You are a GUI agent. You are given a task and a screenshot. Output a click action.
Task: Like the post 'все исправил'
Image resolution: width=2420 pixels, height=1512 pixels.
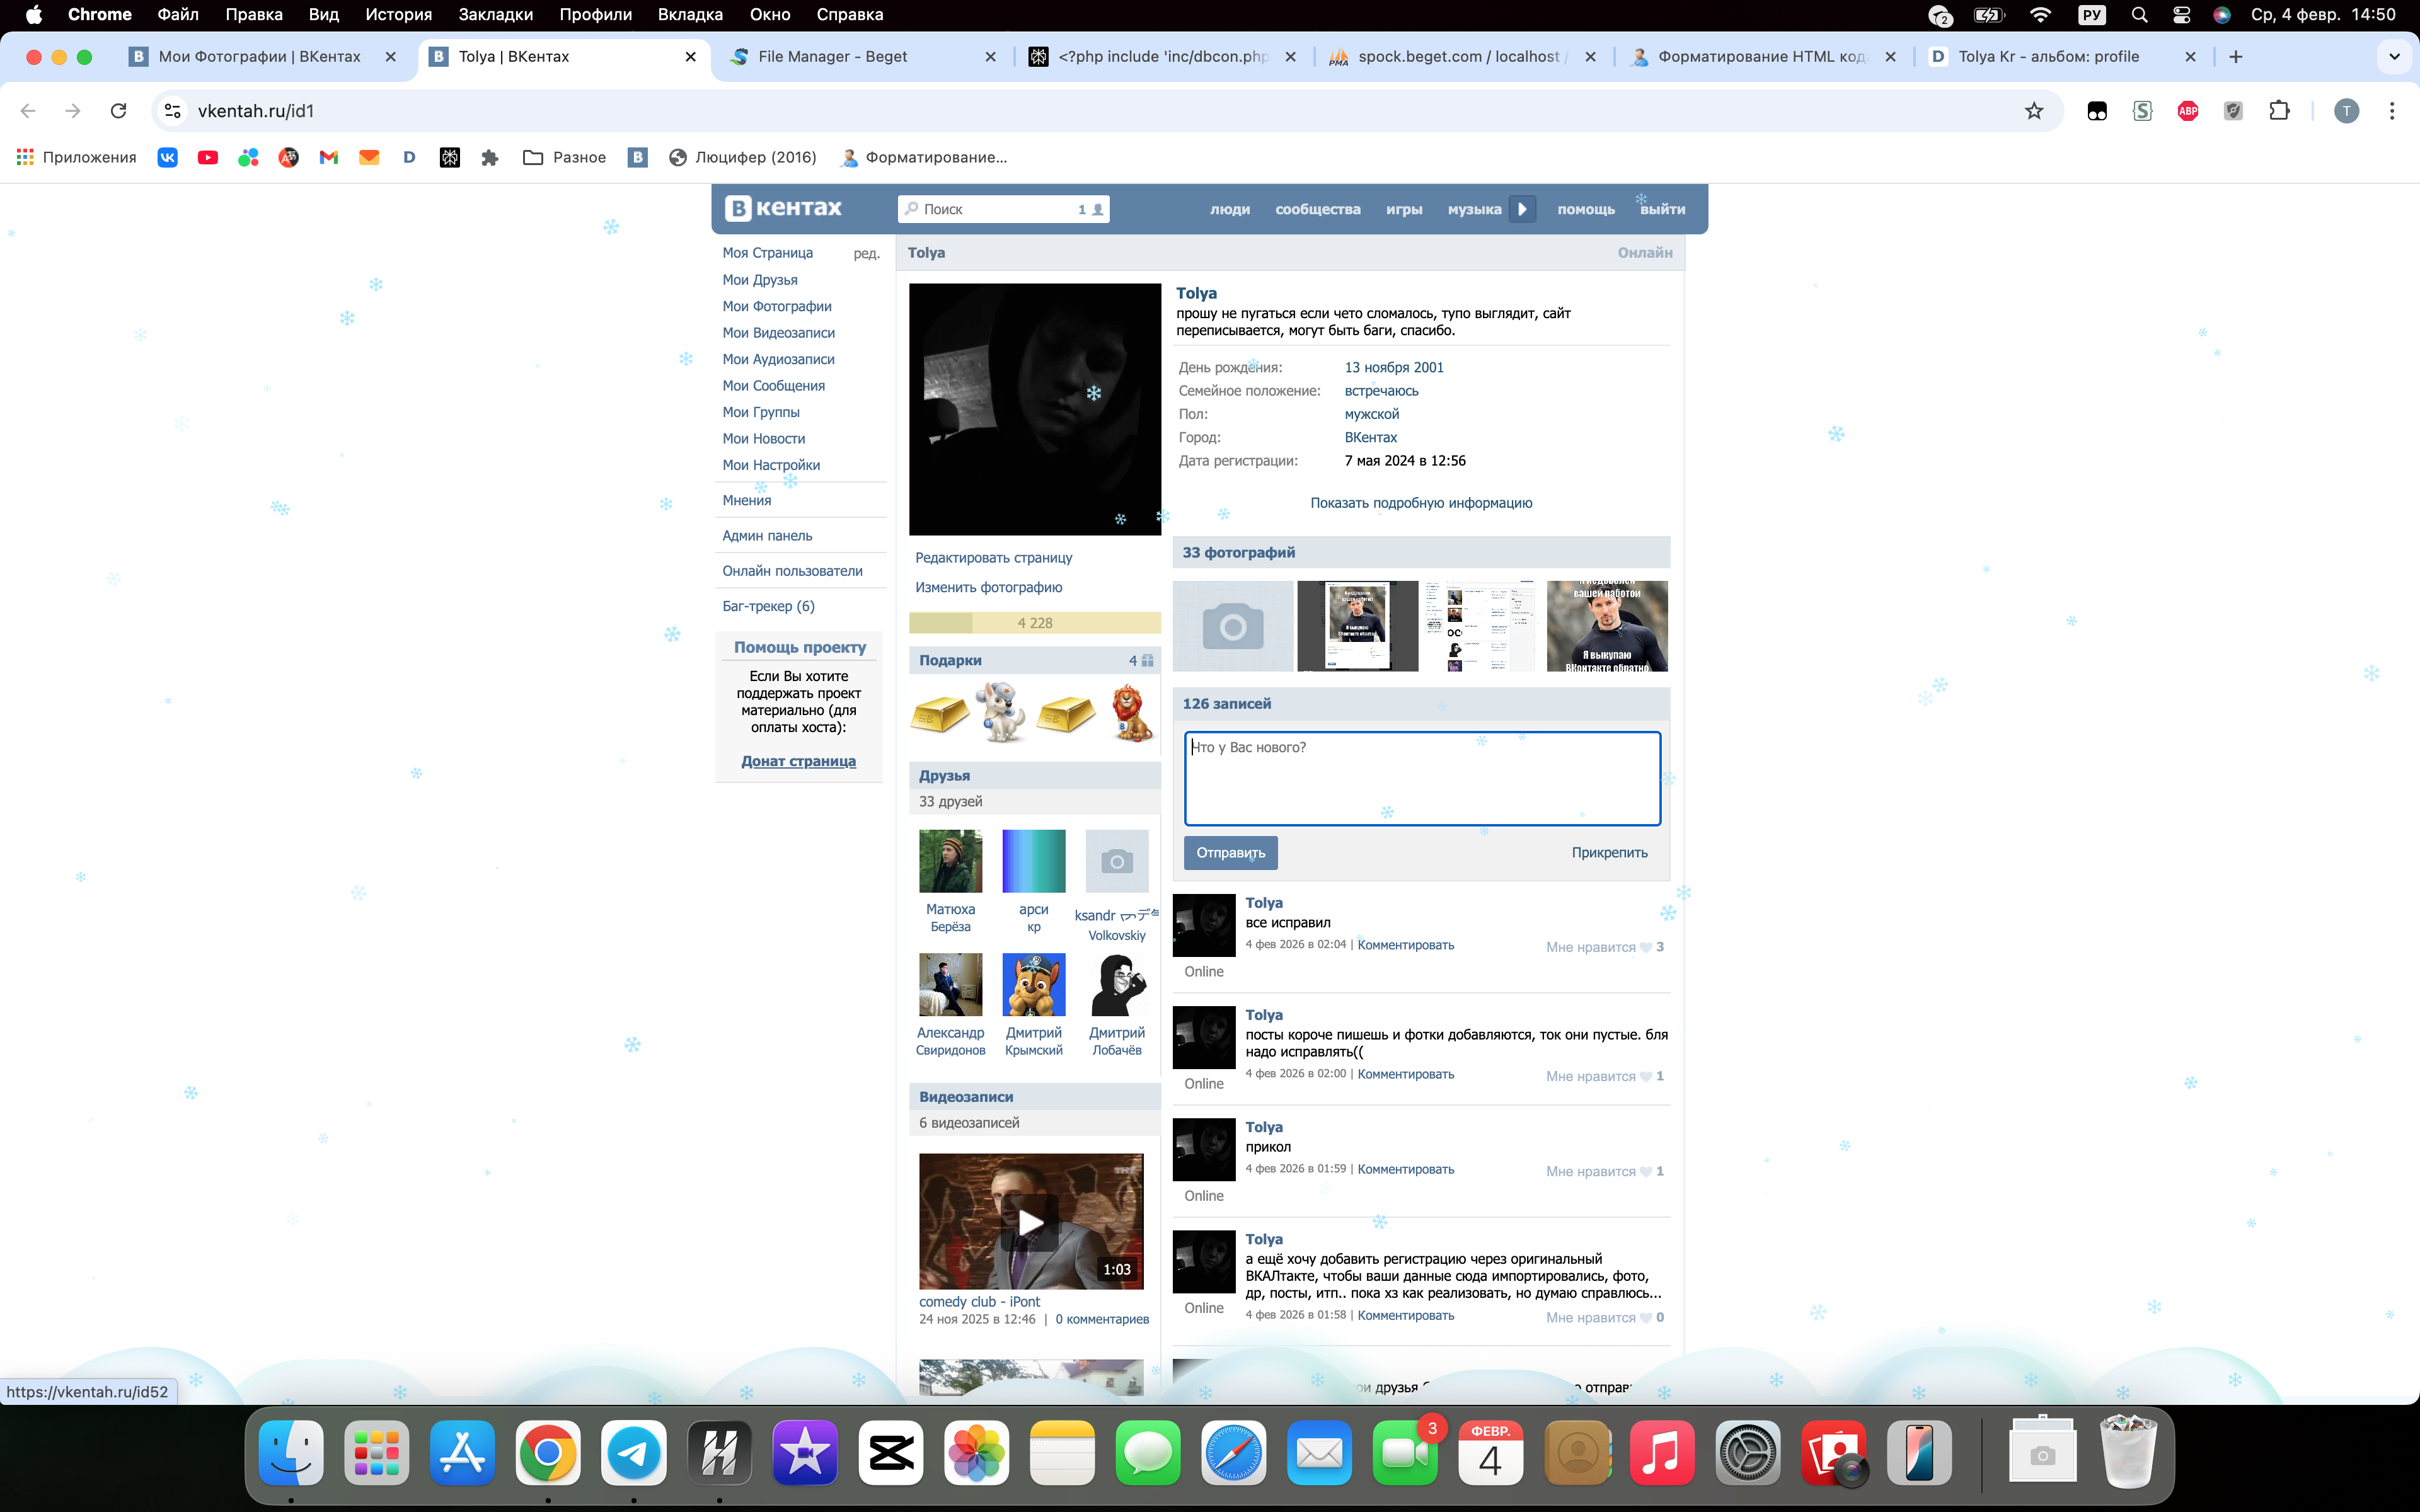[1604, 947]
